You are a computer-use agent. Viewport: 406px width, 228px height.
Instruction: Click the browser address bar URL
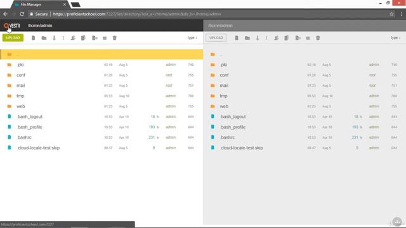[x=137, y=14]
